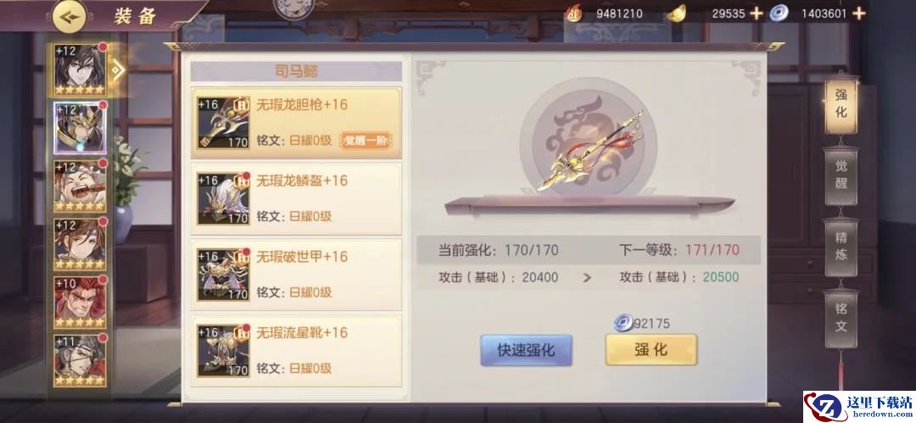This screenshot has height=423, width=916.
Task: Switch to the 觉醒 tab
Action: [x=841, y=175]
